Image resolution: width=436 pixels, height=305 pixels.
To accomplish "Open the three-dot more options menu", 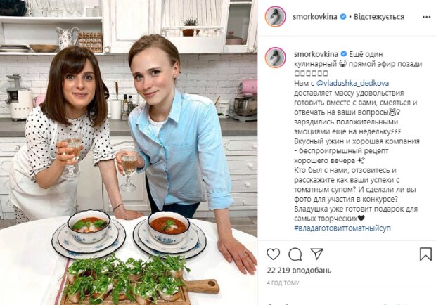I will (x=426, y=17).
